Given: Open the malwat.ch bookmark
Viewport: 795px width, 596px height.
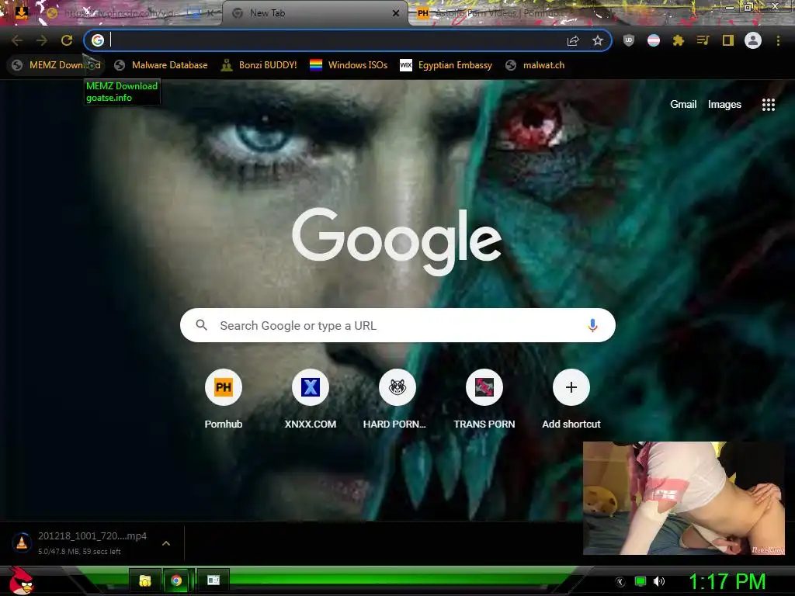Looking at the screenshot, I should coord(536,65).
